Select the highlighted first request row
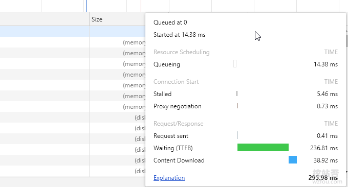This screenshot has width=348, height=187. pyautogui.click(x=73, y=32)
